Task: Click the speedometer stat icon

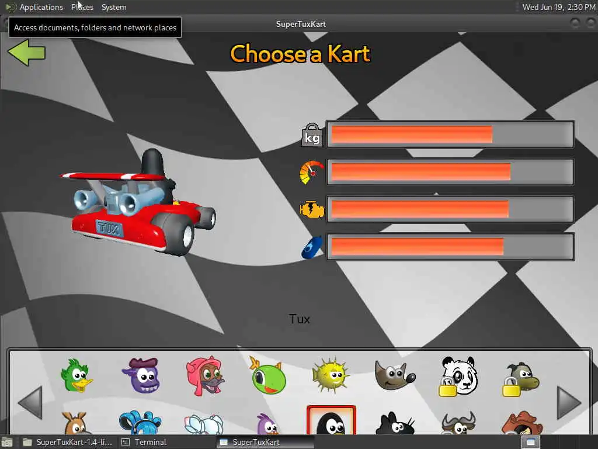Action: (312, 172)
